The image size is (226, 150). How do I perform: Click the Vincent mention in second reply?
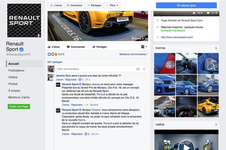96,110
